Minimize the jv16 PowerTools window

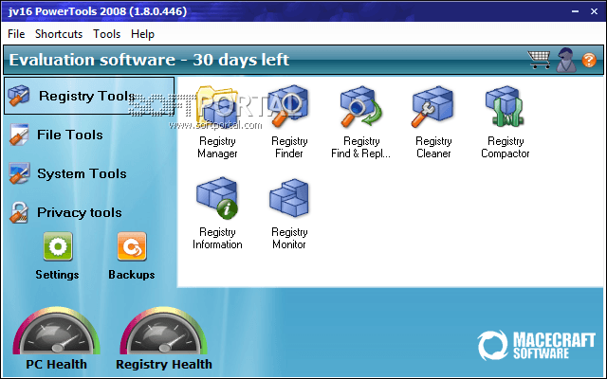click(x=576, y=11)
